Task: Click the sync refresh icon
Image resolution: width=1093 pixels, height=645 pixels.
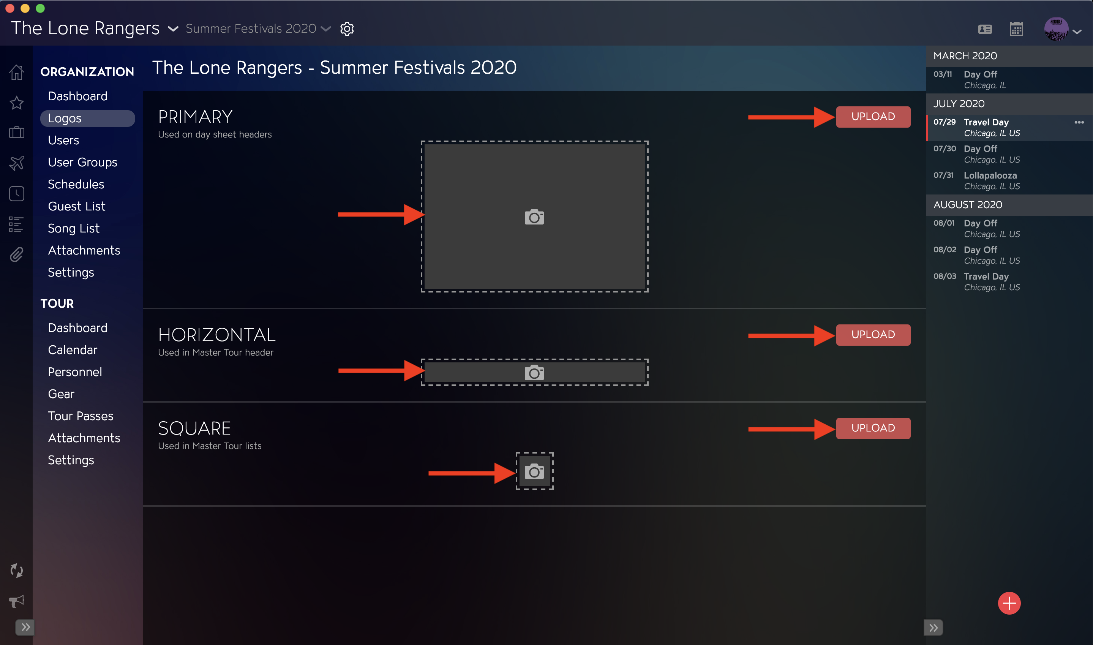Action: 16,570
